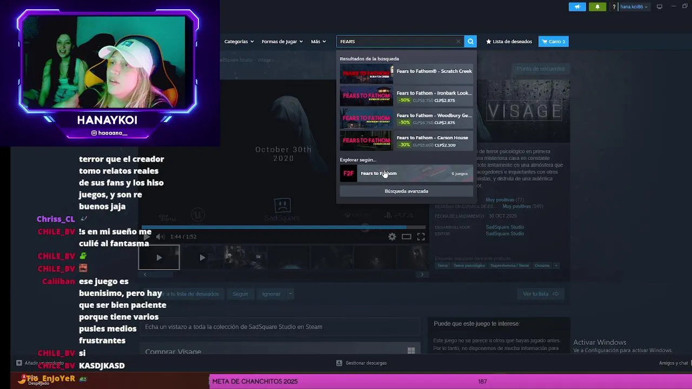This screenshot has height=389, width=692.
Task: Click the thumbnail strip left arrow
Action: (x=145, y=274)
